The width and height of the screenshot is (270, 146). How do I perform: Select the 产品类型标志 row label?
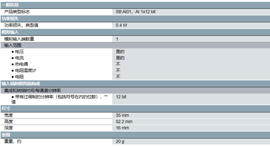[17, 12]
